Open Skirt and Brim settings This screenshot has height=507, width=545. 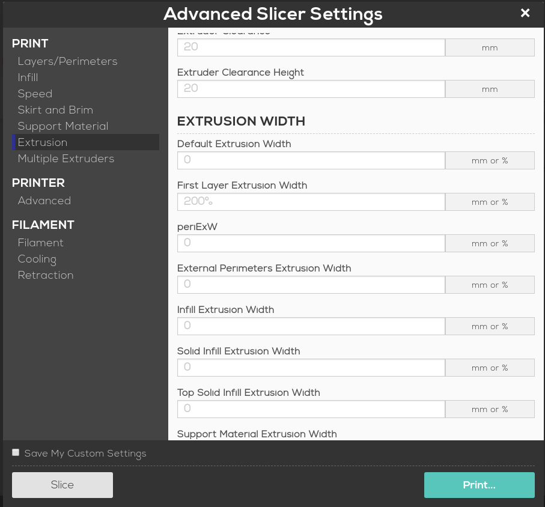coord(55,110)
